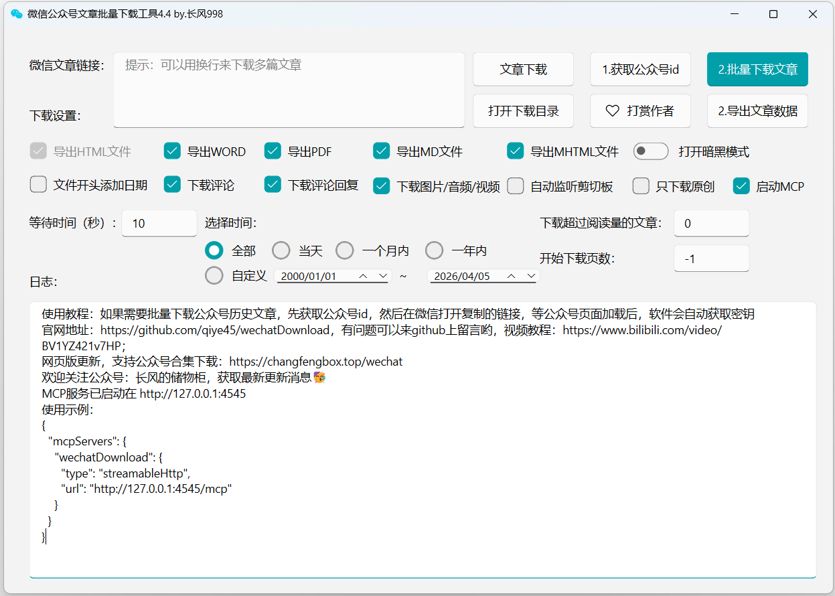Select the 当天 radio button
The height and width of the screenshot is (596, 835).
tap(281, 250)
